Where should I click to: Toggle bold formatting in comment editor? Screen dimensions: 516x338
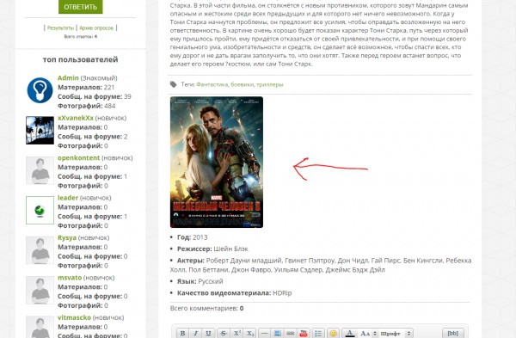tap(182, 333)
